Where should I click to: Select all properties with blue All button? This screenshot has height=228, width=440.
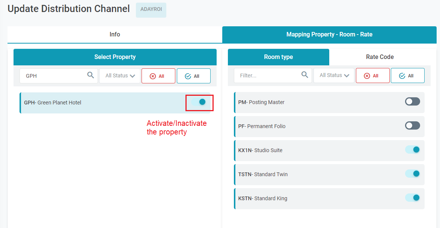pos(193,76)
